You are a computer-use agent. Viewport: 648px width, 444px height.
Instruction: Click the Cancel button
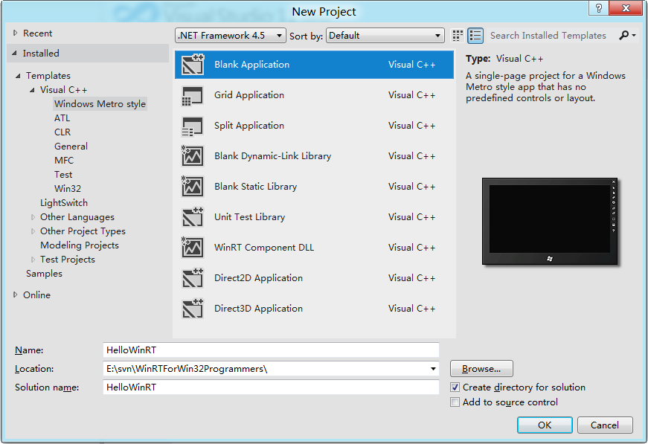pos(605,425)
